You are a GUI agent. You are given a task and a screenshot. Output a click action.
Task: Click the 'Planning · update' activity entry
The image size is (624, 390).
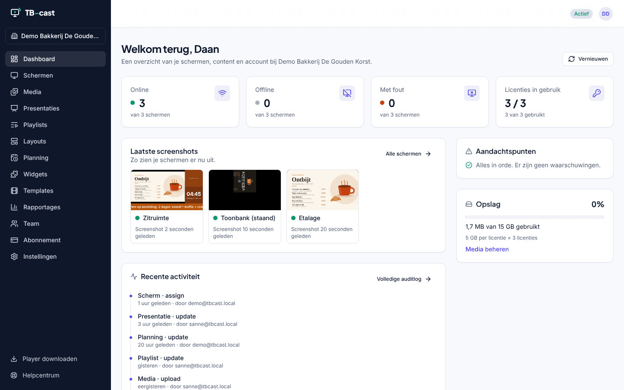click(x=188, y=341)
